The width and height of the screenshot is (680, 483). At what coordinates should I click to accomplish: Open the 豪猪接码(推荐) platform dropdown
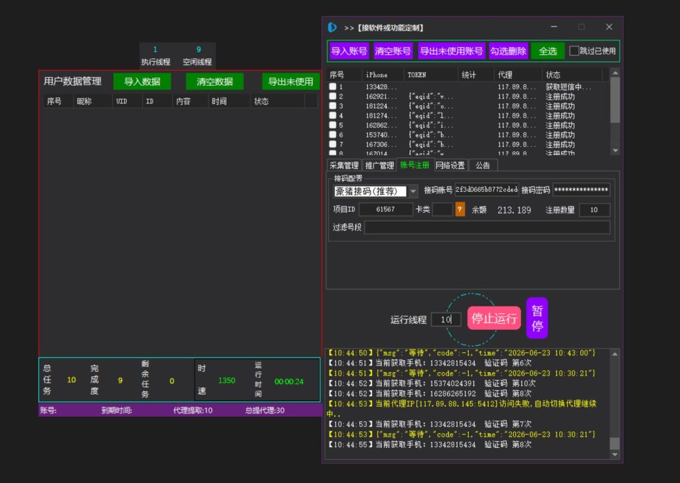click(413, 191)
